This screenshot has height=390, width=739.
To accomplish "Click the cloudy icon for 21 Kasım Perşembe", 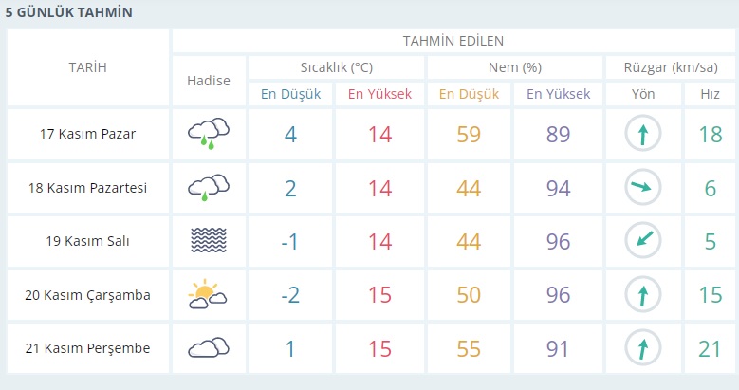I will pyautogui.click(x=209, y=348).
